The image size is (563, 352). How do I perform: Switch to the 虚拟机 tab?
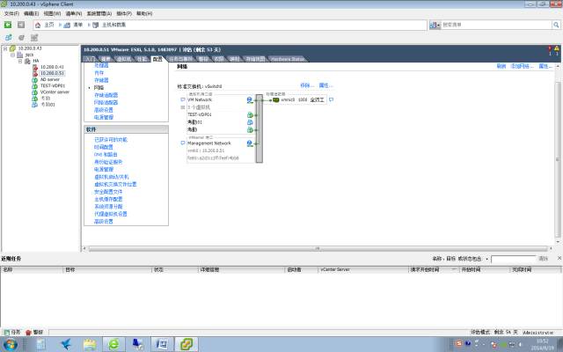(x=124, y=59)
